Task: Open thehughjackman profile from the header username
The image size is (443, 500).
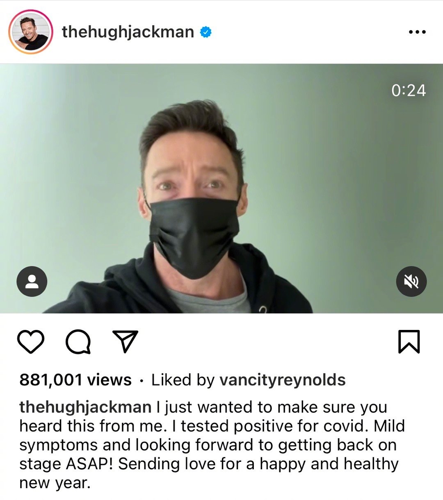Action: click(128, 32)
